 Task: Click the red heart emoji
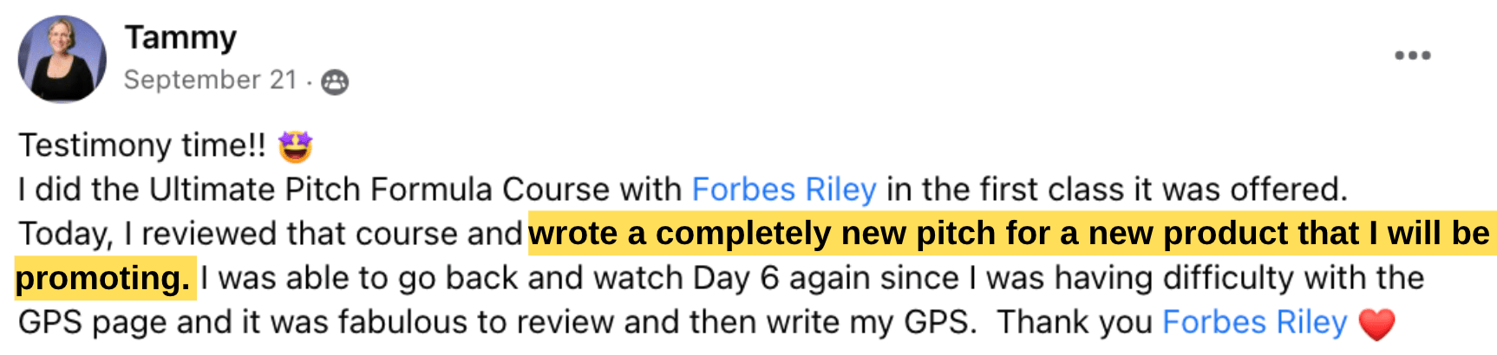1376,324
